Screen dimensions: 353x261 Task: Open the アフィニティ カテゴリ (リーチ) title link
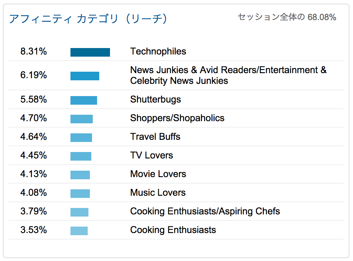click(x=88, y=19)
